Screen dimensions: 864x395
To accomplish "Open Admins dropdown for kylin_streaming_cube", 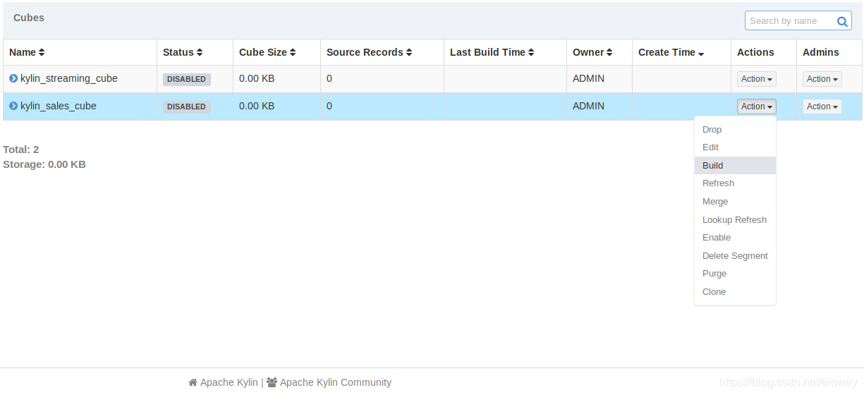I will pos(822,79).
